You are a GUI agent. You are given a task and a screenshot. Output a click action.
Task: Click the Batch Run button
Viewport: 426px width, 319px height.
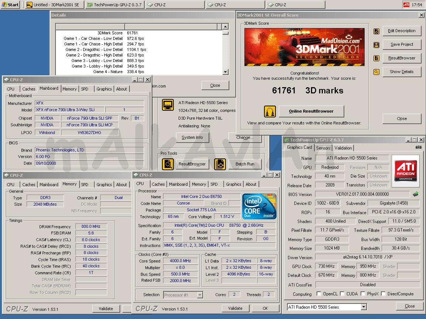(x=245, y=164)
